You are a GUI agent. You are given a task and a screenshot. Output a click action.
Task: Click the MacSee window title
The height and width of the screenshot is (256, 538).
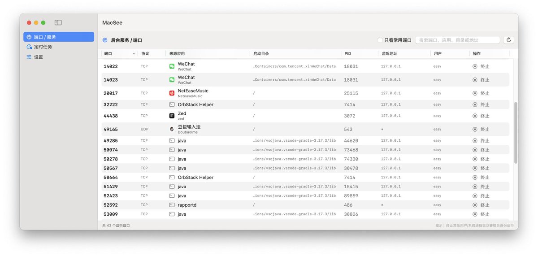[112, 22]
